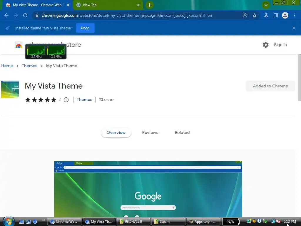Click the 6:12 PM clock

(290, 222)
